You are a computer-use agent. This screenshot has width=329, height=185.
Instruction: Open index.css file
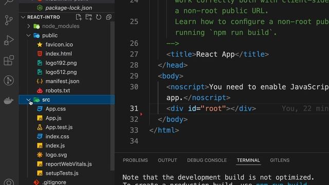(x=57, y=137)
